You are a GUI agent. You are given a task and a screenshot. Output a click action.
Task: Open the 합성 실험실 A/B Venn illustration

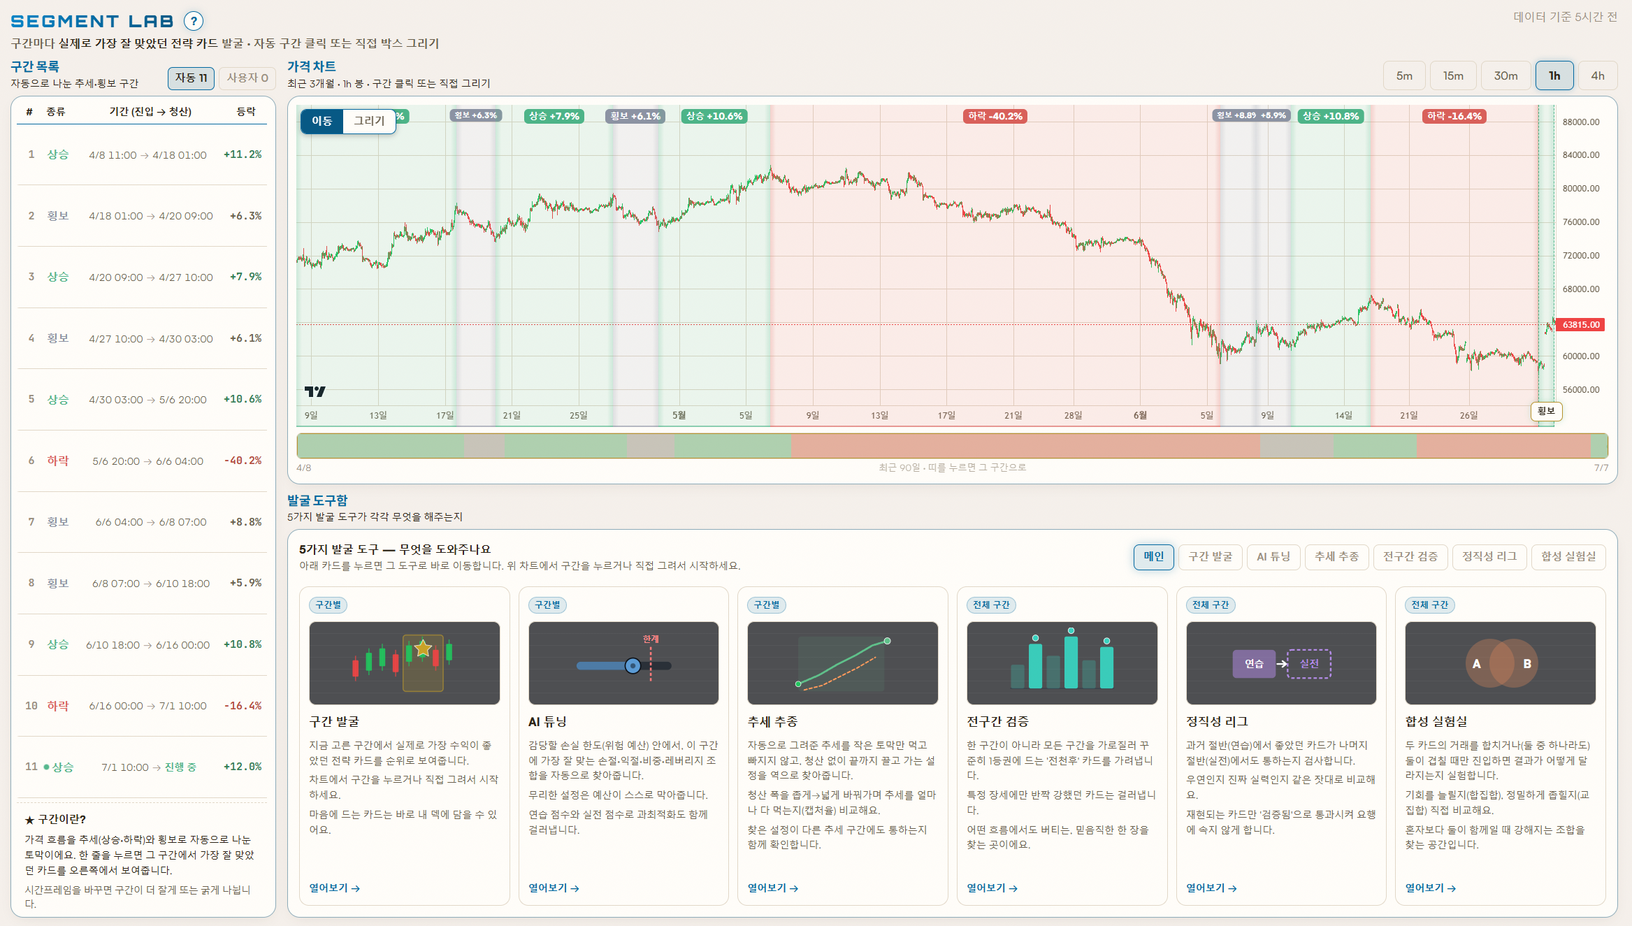(x=1501, y=663)
